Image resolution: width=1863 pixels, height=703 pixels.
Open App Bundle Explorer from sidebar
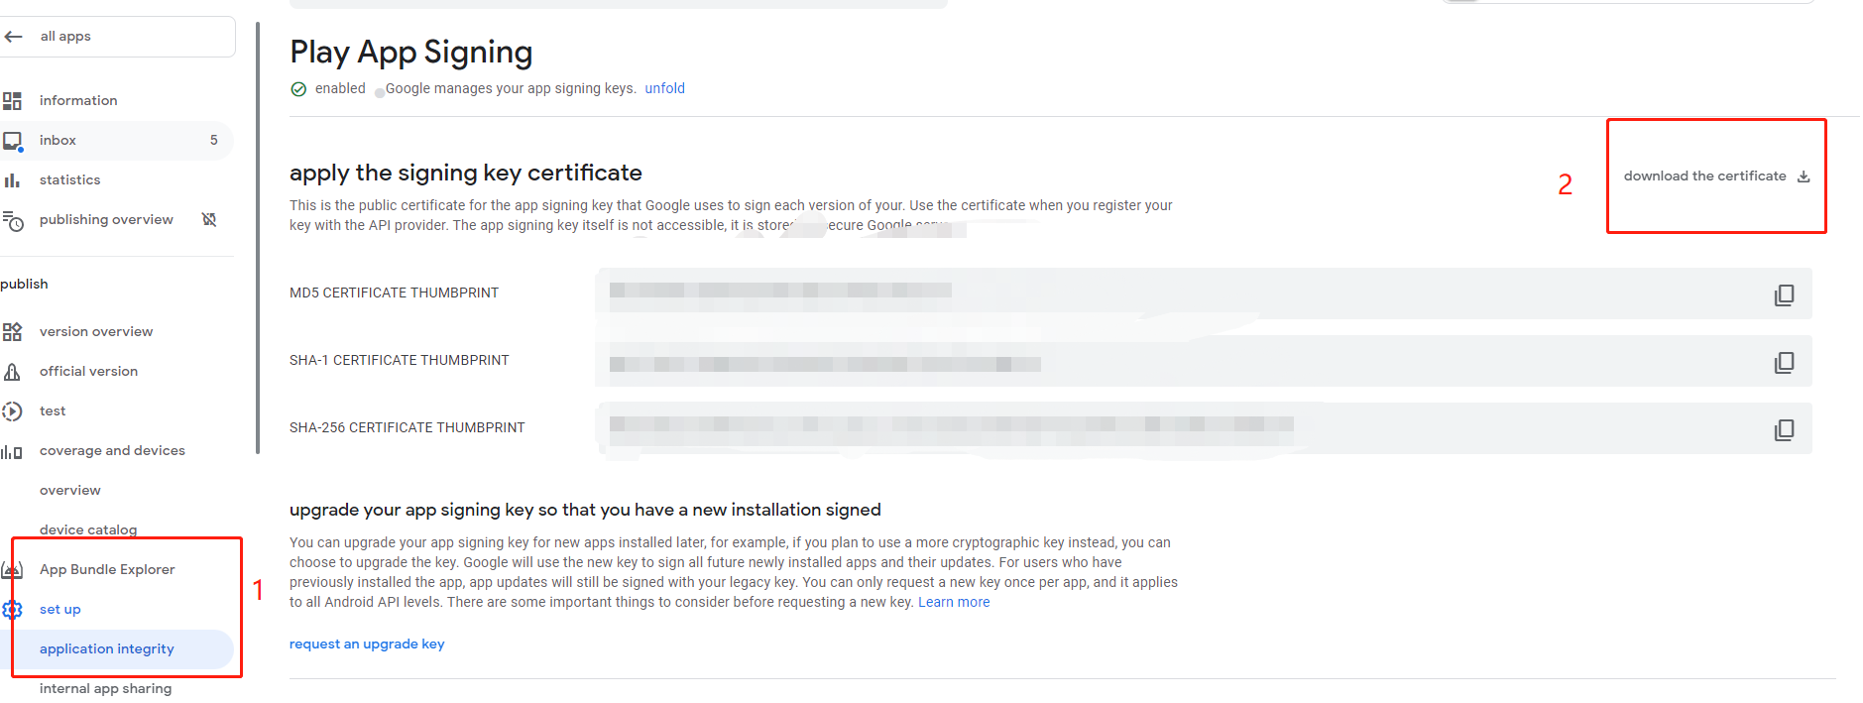(106, 569)
